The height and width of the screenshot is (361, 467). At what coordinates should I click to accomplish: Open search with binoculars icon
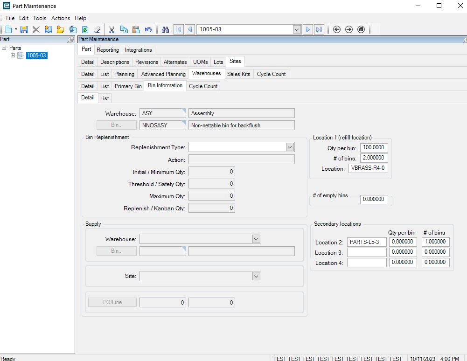pyautogui.click(x=165, y=29)
